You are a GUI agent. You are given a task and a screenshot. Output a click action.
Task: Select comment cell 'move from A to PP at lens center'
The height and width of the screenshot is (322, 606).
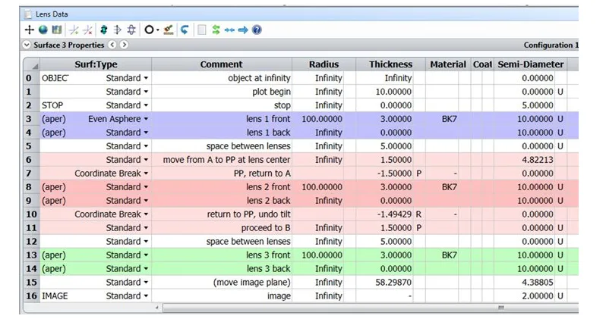click(222, 160)
